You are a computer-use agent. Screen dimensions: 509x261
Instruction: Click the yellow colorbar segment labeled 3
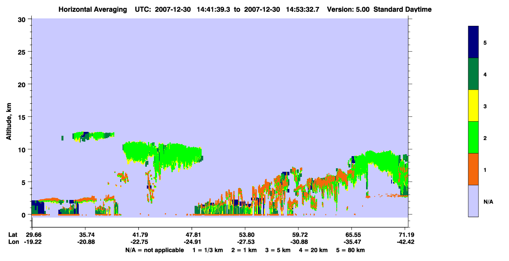click(x=473, y=106)
